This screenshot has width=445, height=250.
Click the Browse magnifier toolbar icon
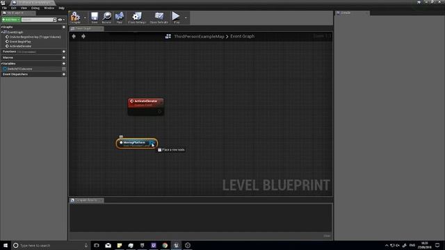click(x=106, y=17)
